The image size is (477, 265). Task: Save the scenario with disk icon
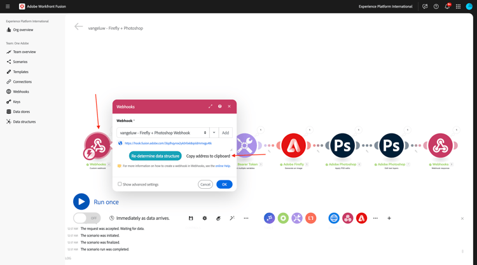191,218
